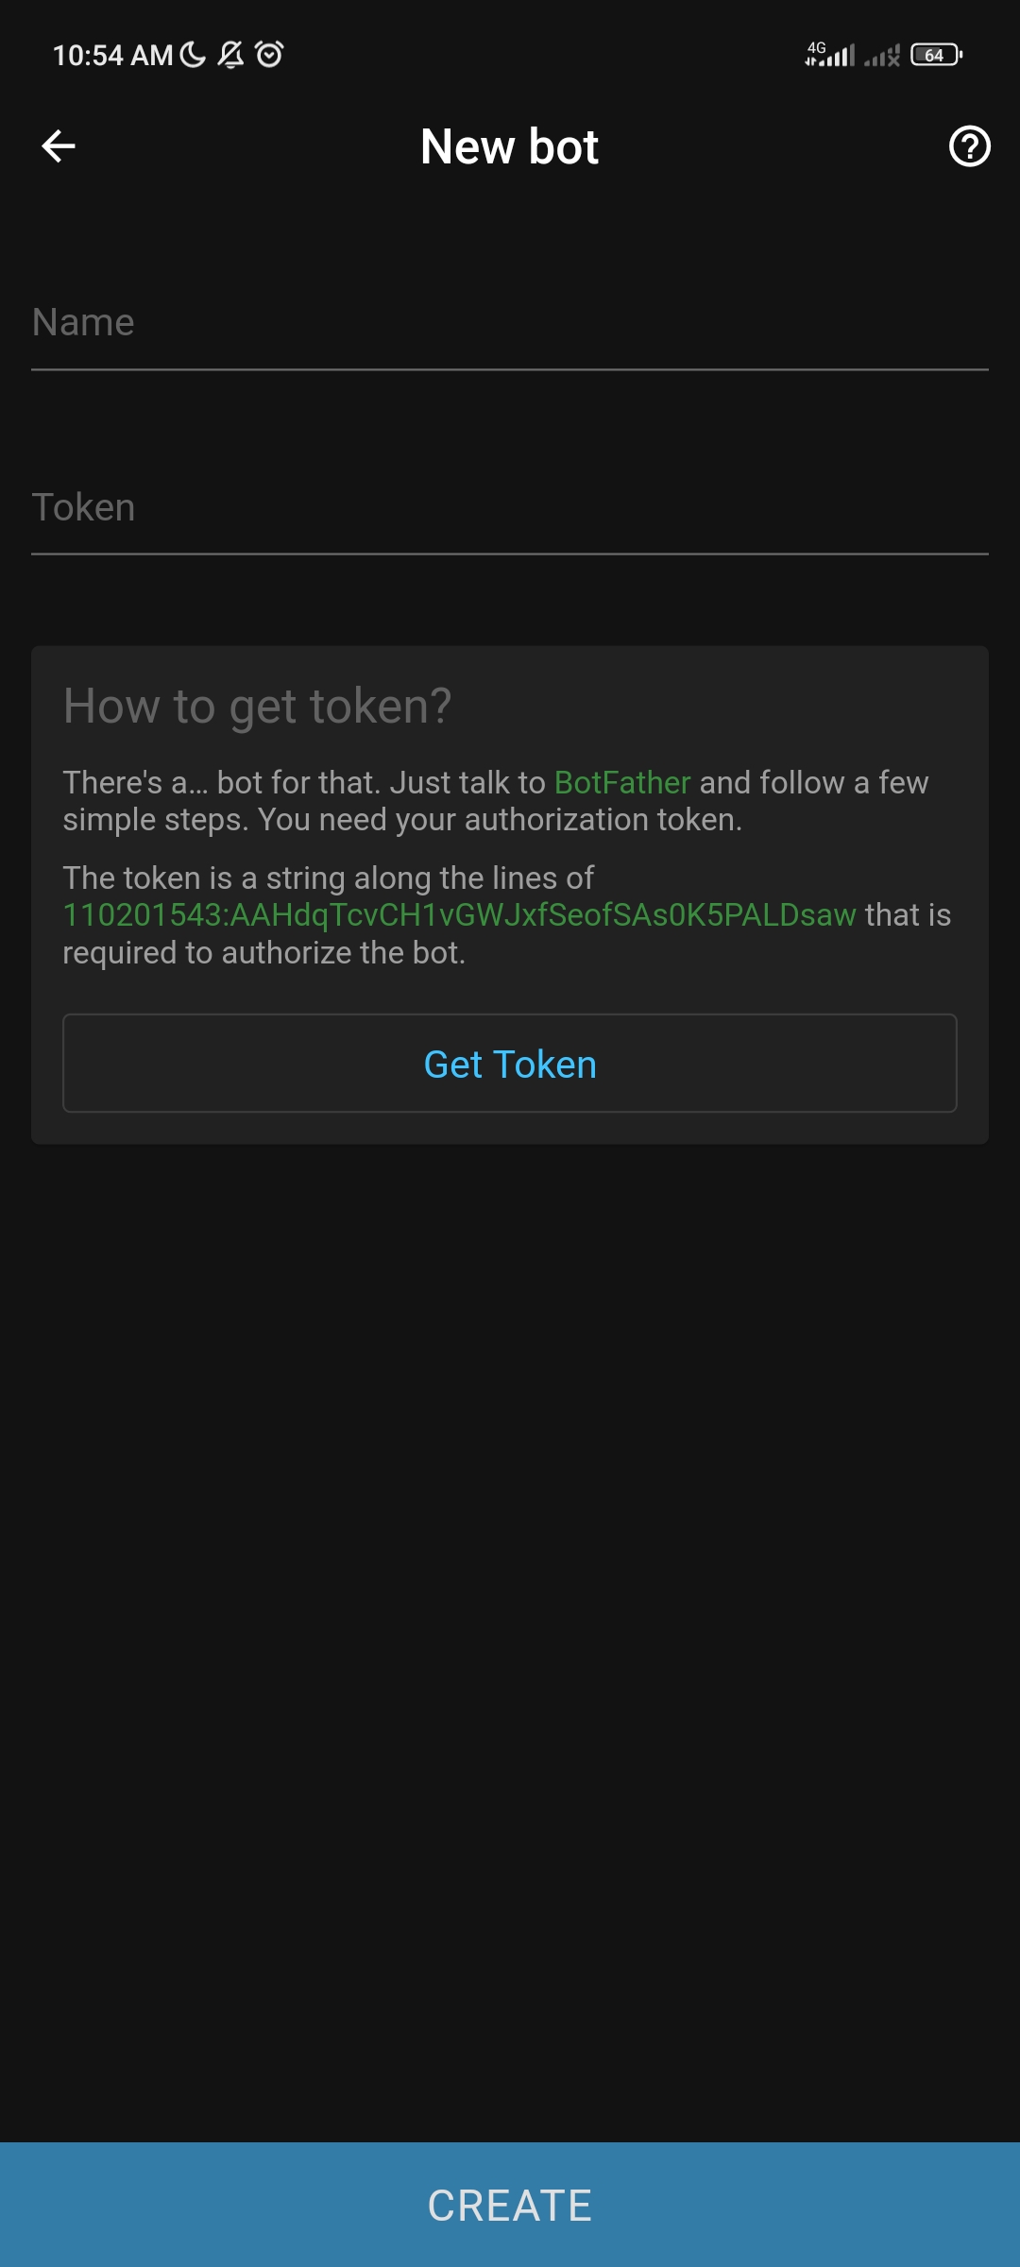Screen dimensions: 1020x2267
Task: Tap the alarm clock status icon
Action: point(269,55)
